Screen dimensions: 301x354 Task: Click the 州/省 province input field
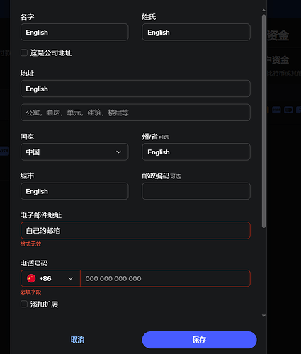(196, 152)
